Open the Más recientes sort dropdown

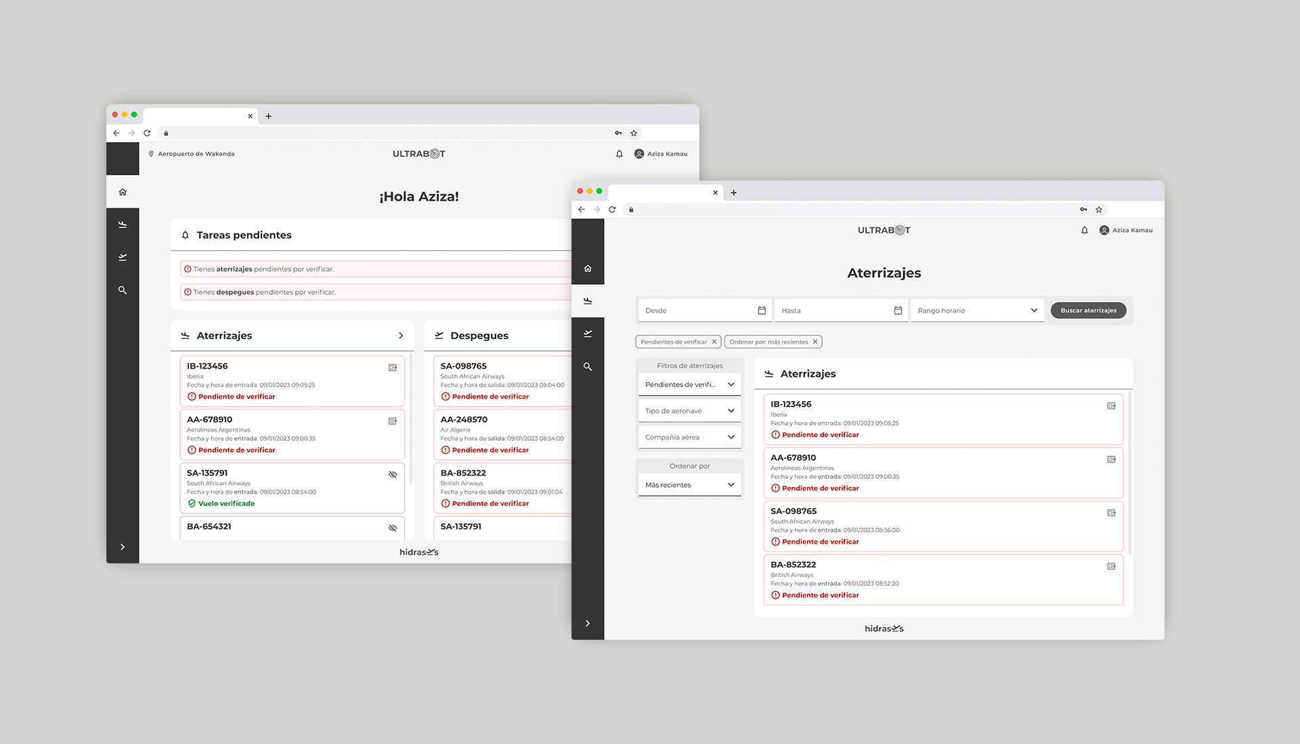point(689,485)
